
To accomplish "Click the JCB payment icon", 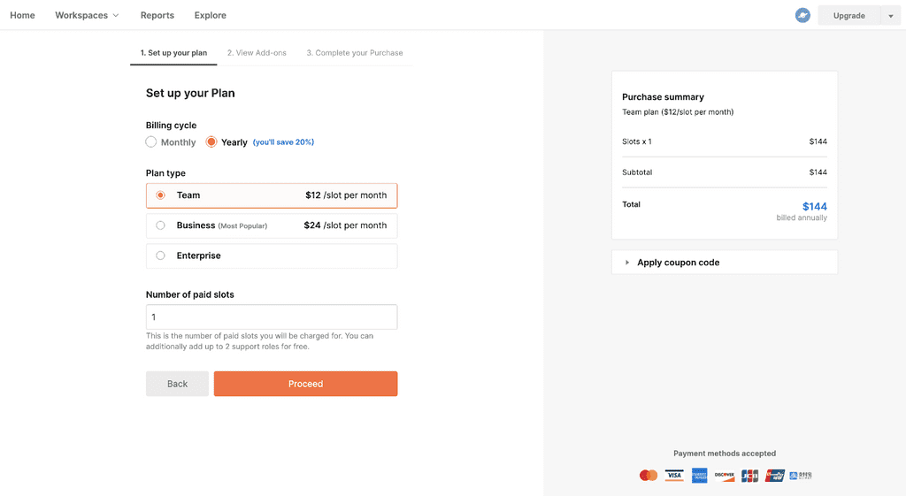I will pyautogui.click(x=749, y=475).
